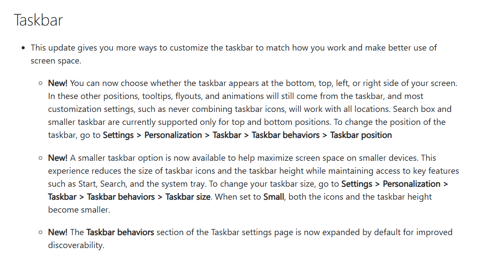Click the bold word Small

click(x=274, y=197)
